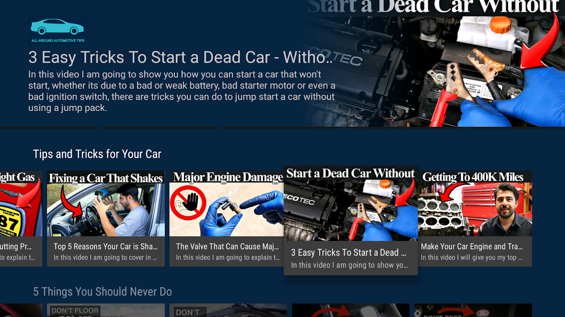
Task: Click the hero video description paragraph
Action: [182, 91]
